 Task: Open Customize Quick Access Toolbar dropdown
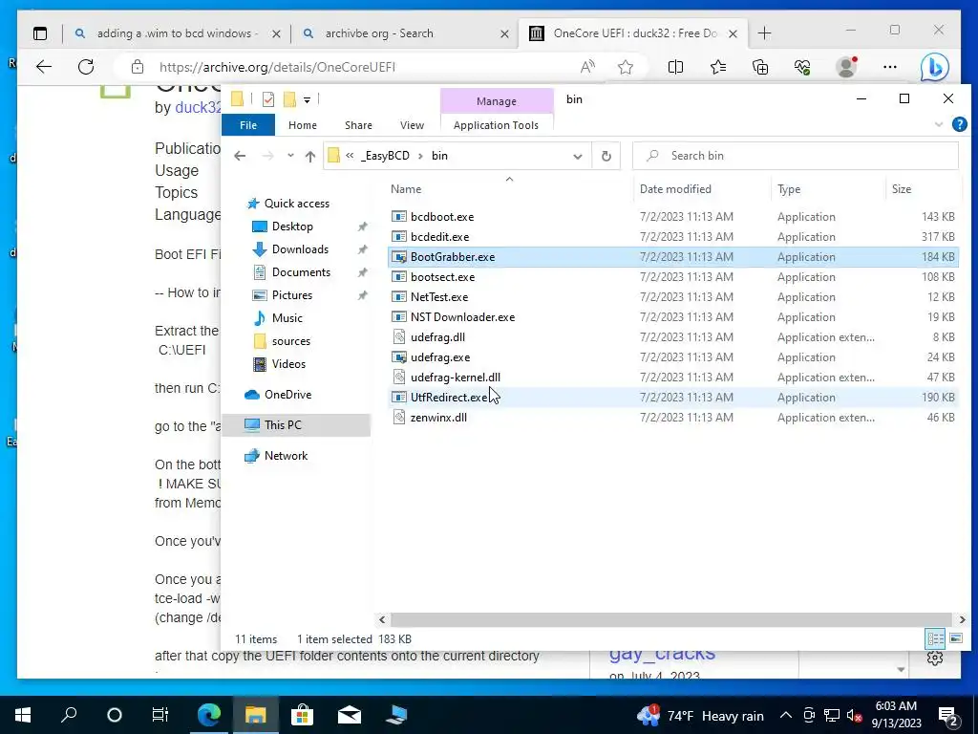[307, 99]
